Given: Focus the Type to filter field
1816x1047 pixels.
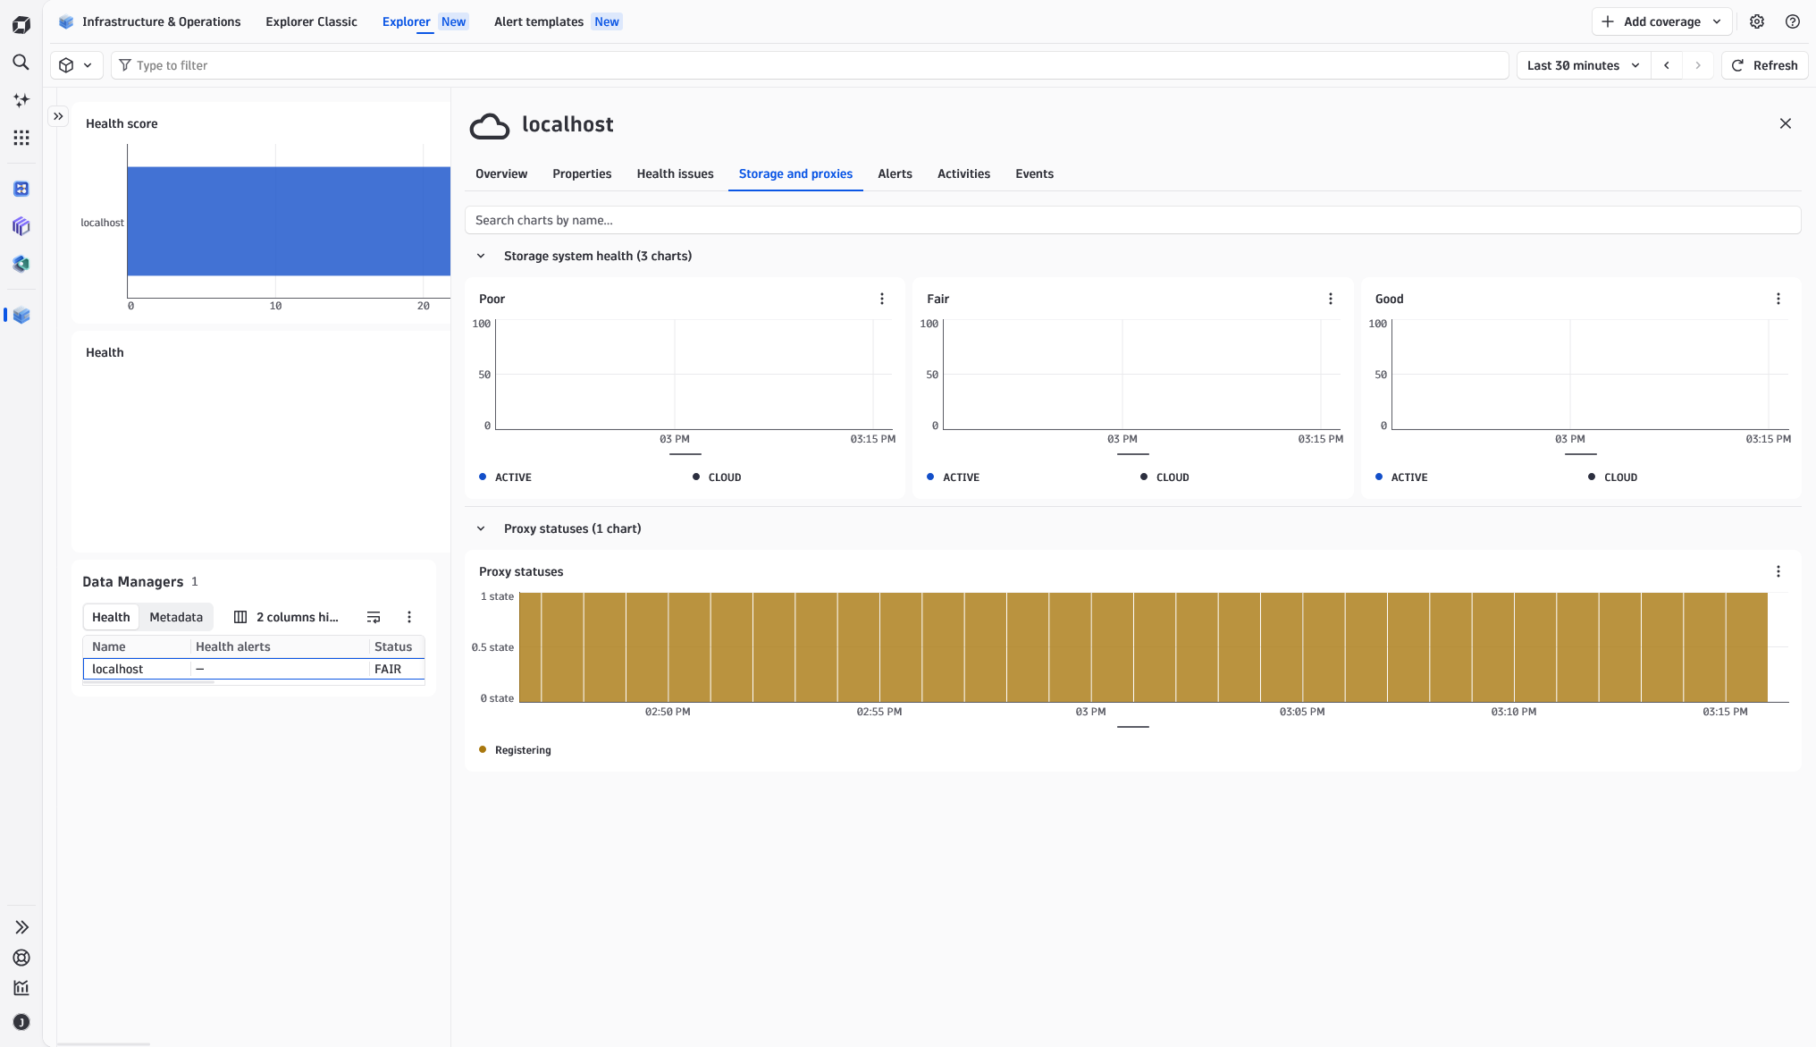Looking at the screenshot, I should click(810, 65).
